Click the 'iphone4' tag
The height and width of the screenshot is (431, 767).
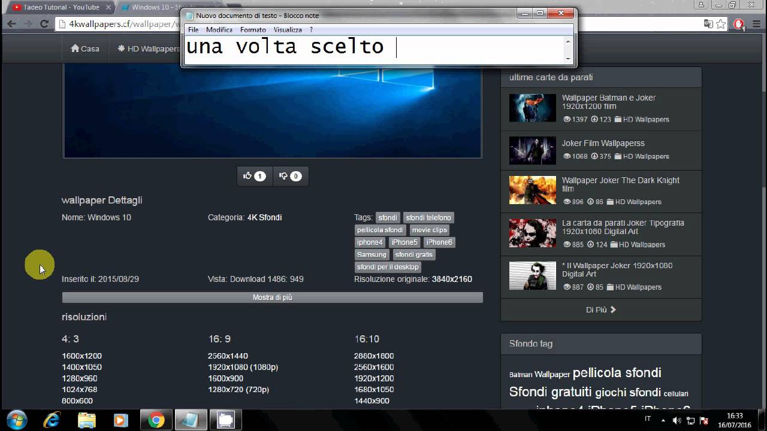[370, 242]
